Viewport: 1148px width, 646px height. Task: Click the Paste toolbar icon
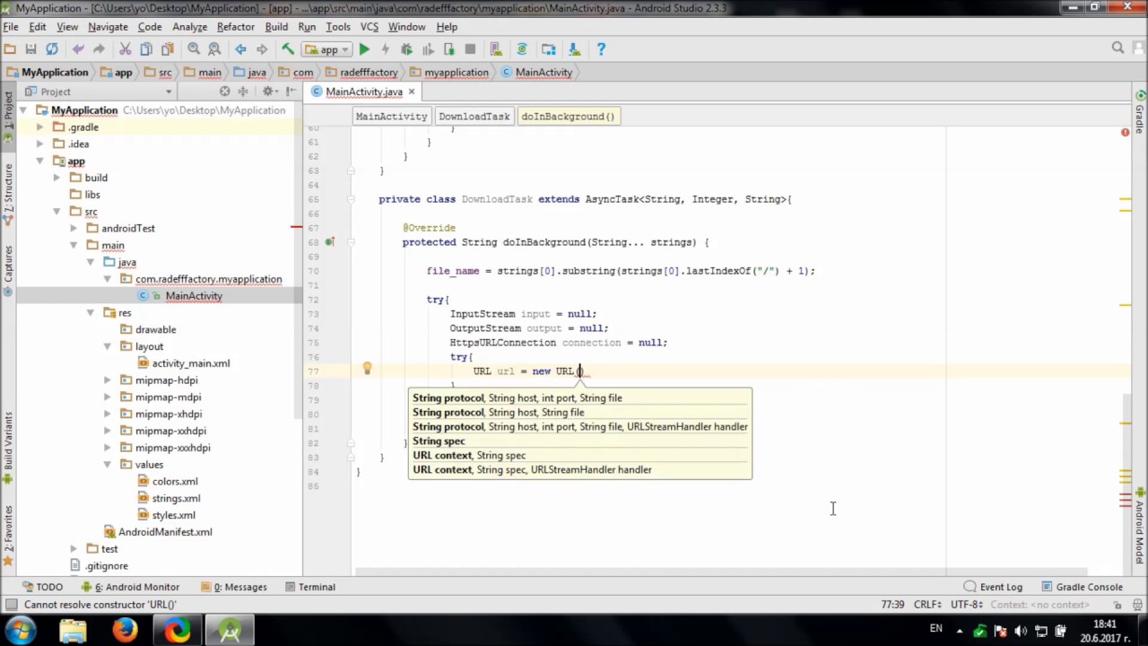click(167, 49)
